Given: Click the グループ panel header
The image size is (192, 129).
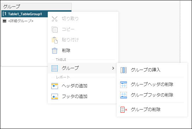Looking at the screenshot, I should click(x=36, y=6).
